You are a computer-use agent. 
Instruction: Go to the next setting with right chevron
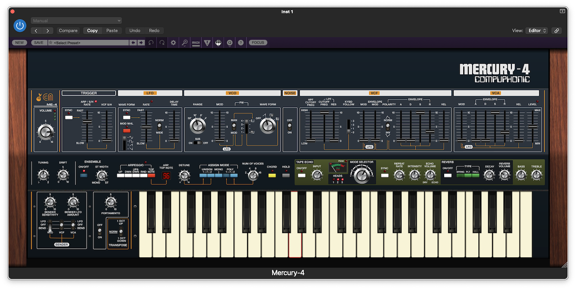pos(48,30)
